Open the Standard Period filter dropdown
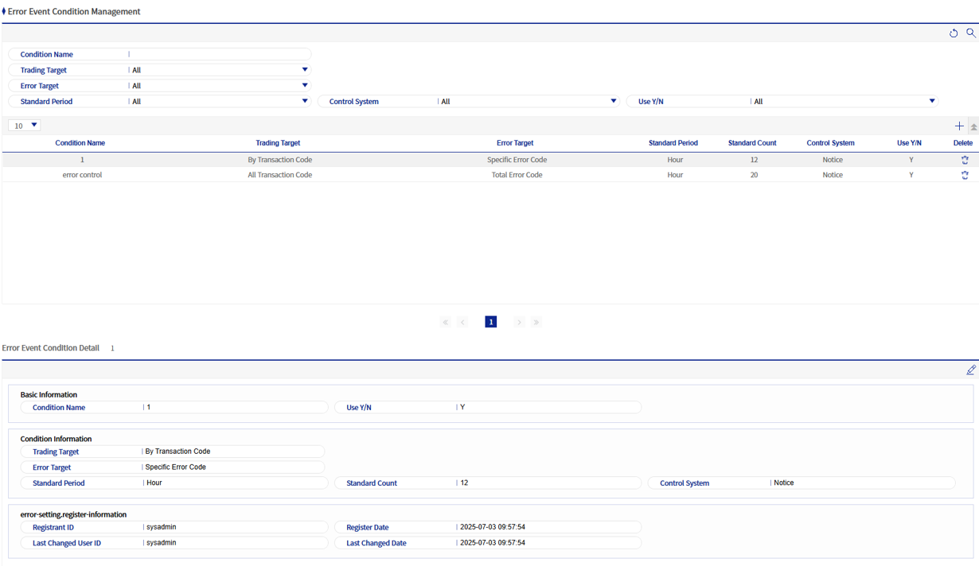979x566 pixels. click(304, 102)
